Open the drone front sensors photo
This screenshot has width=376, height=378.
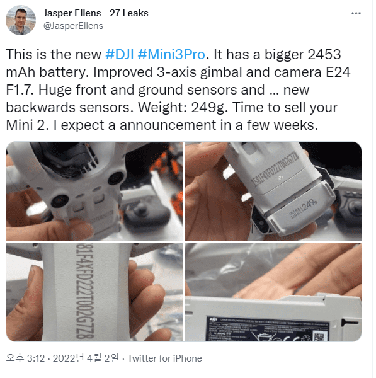tap(94, 192)
